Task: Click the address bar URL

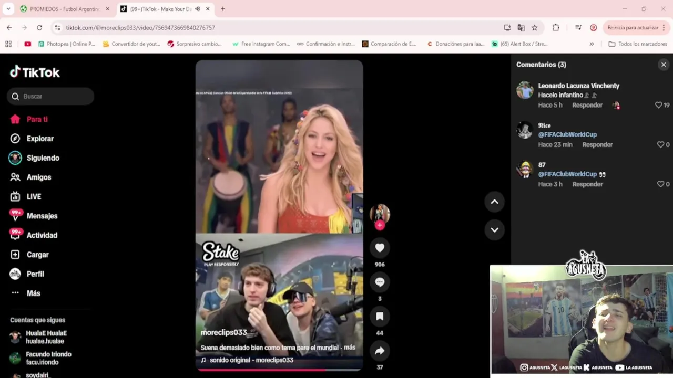Action: (x=140, y=28)
